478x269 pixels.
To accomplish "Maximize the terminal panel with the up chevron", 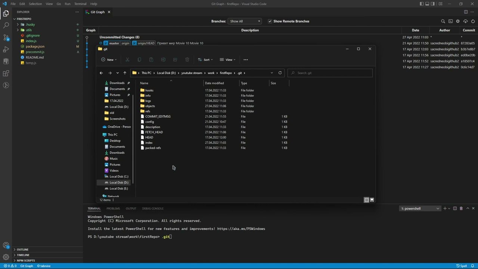I will click(x=468, y=208).
